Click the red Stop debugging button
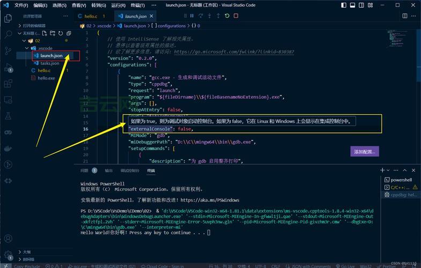The height and width of the screenshot is (268, 421). [x=236, y=16]
